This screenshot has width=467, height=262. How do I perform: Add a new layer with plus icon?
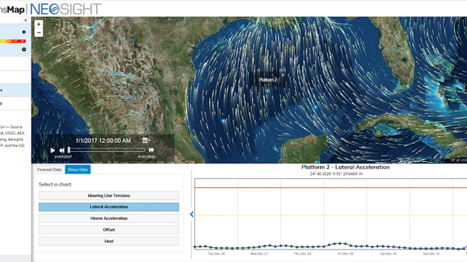(x=24, y=32)
